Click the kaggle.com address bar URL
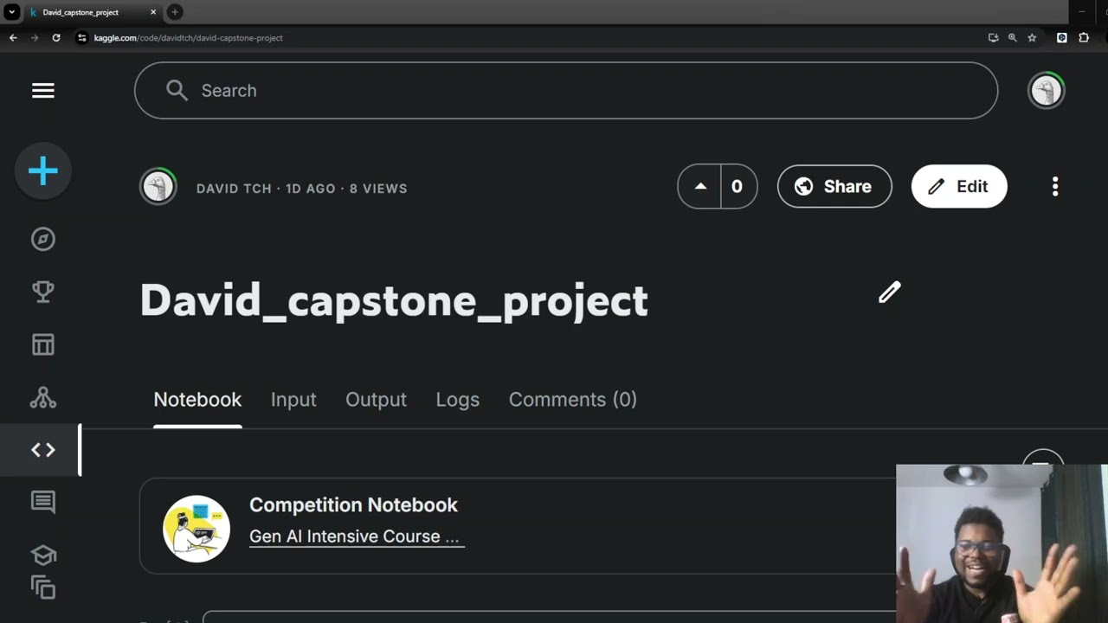Screen dimensions: 1108x623 (x=188, y=38)
